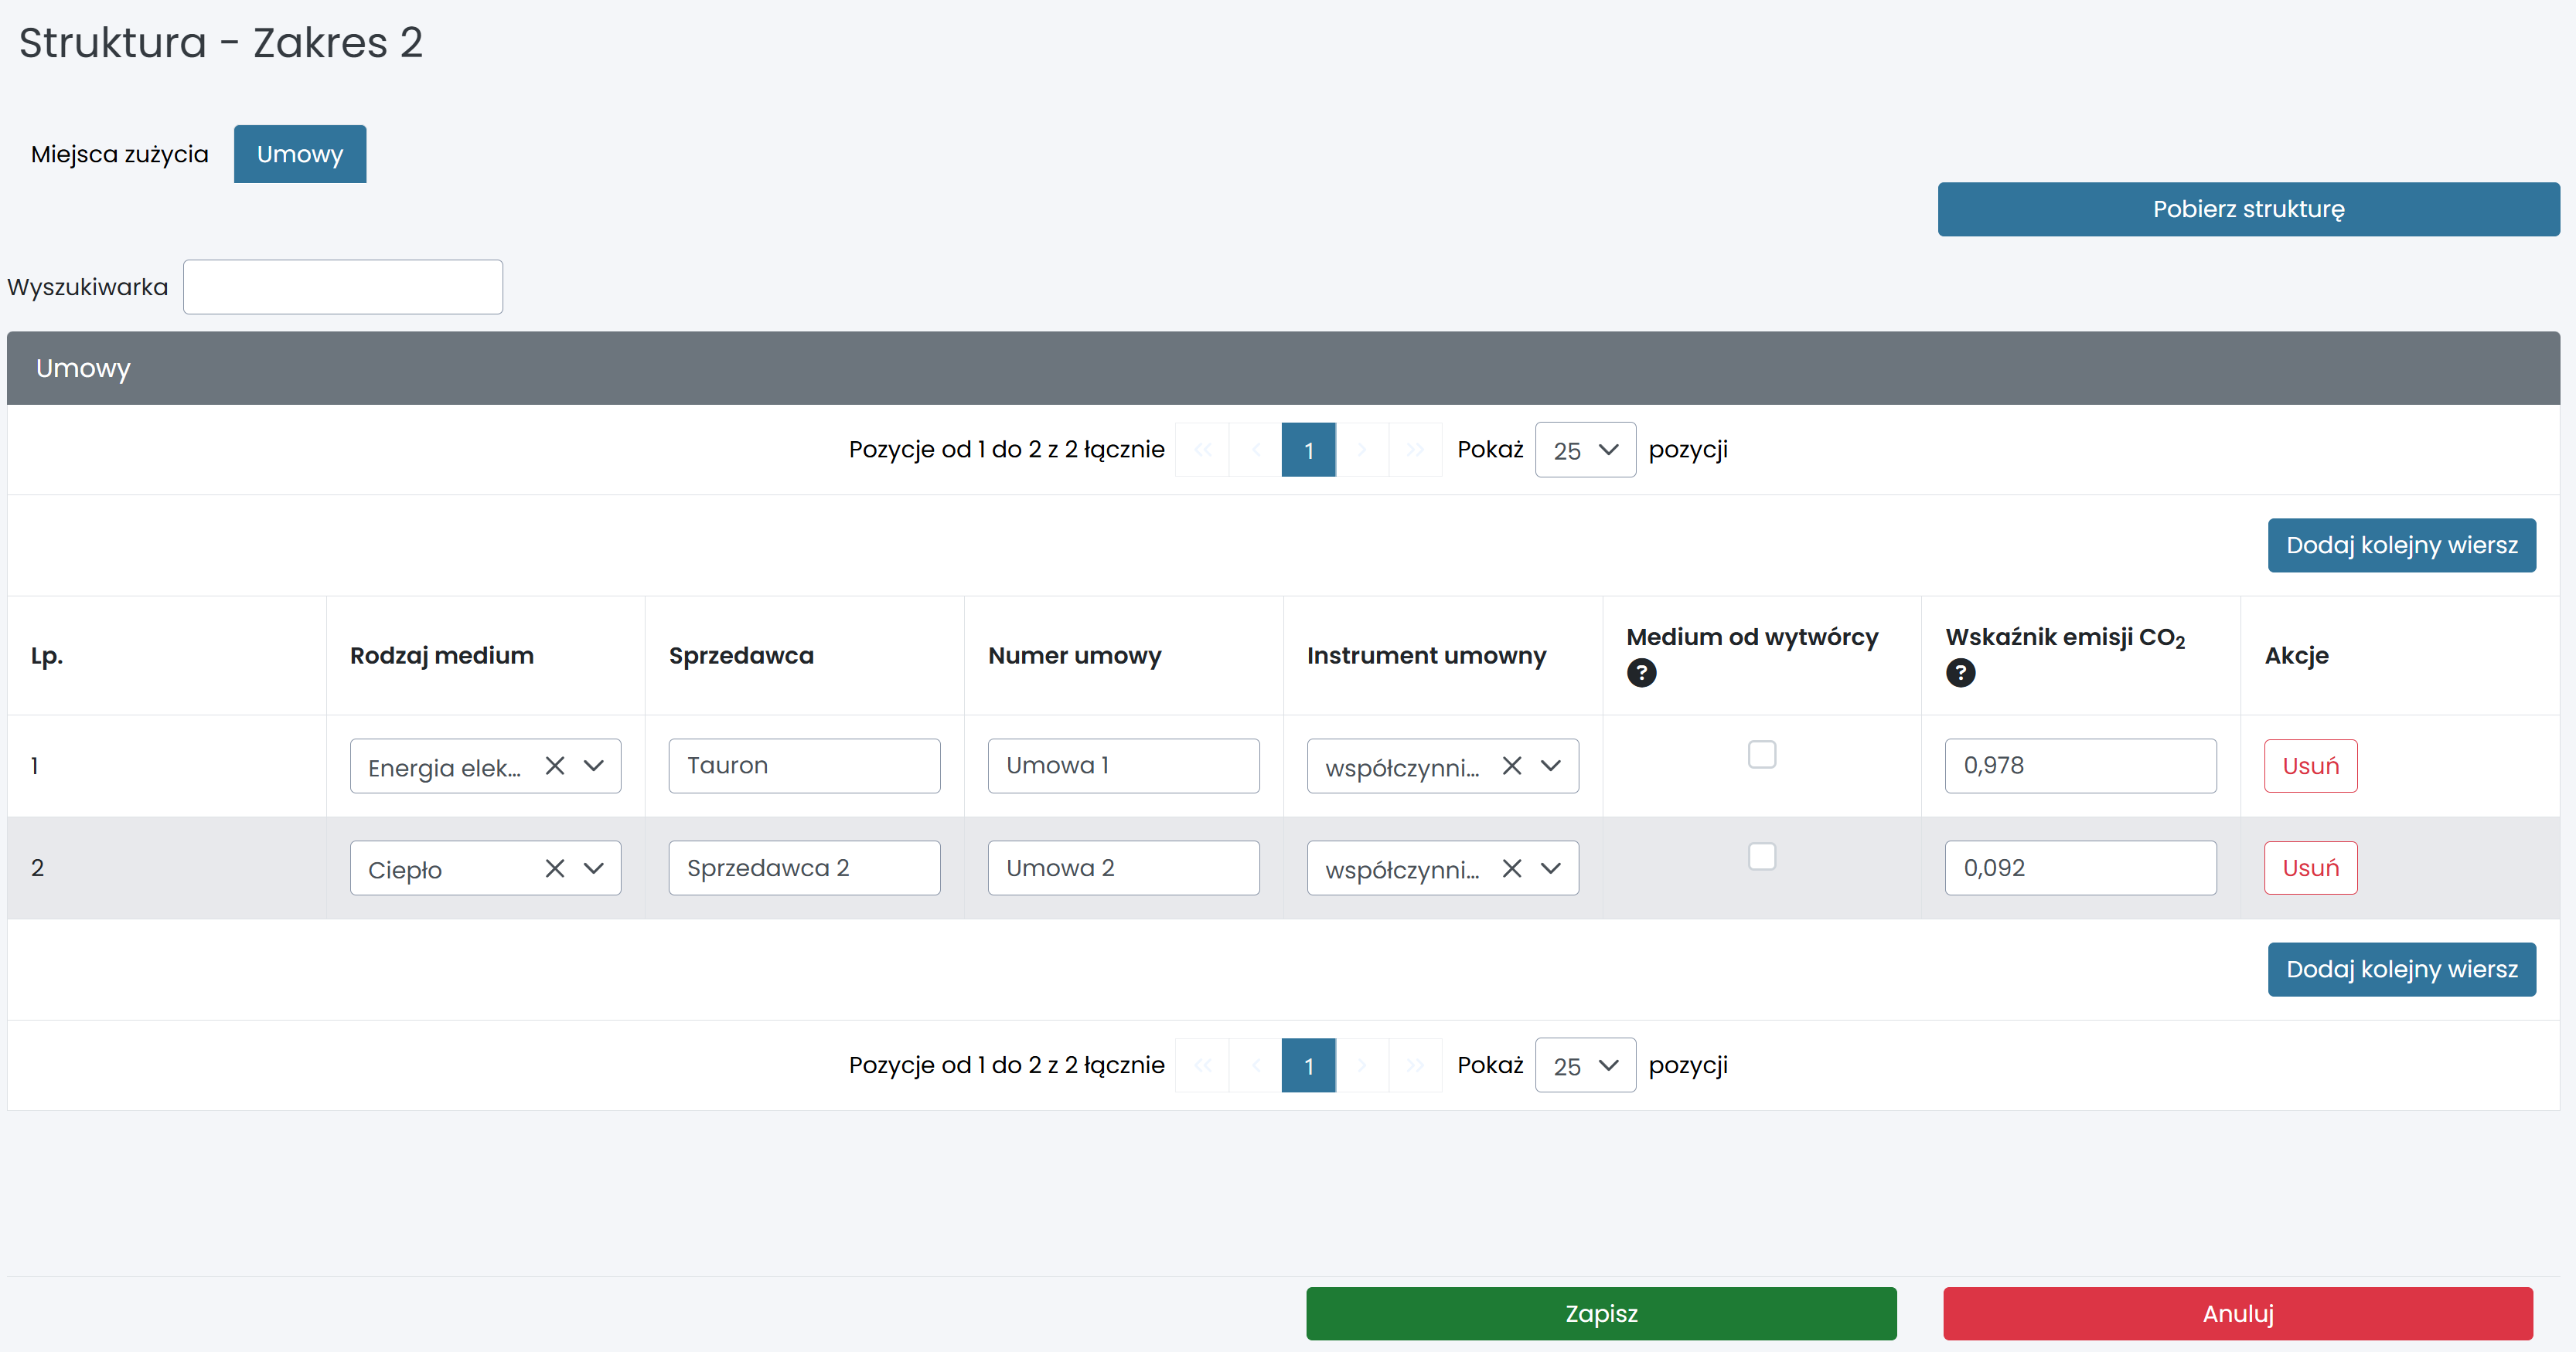Switch to Miejsca zużycia tab

click(x=120, y=154)
